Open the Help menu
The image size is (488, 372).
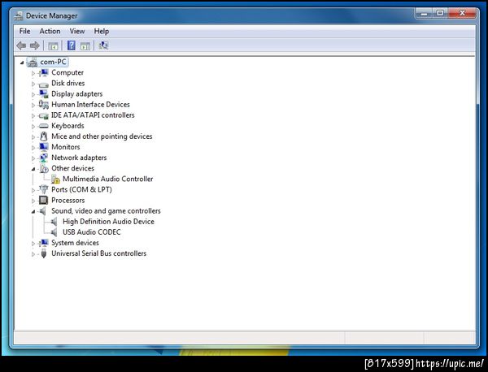[102, 31]
